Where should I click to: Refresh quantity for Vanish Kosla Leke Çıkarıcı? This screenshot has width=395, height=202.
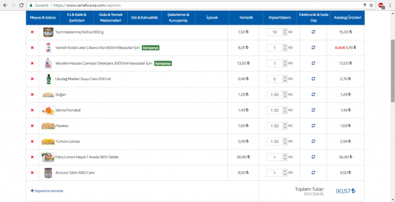pyautogui.click(x=313, y=47)
